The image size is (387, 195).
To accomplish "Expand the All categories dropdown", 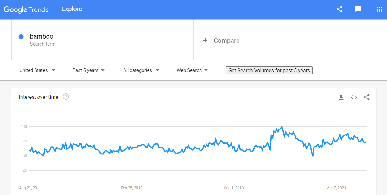I will (x=141, y=70).
